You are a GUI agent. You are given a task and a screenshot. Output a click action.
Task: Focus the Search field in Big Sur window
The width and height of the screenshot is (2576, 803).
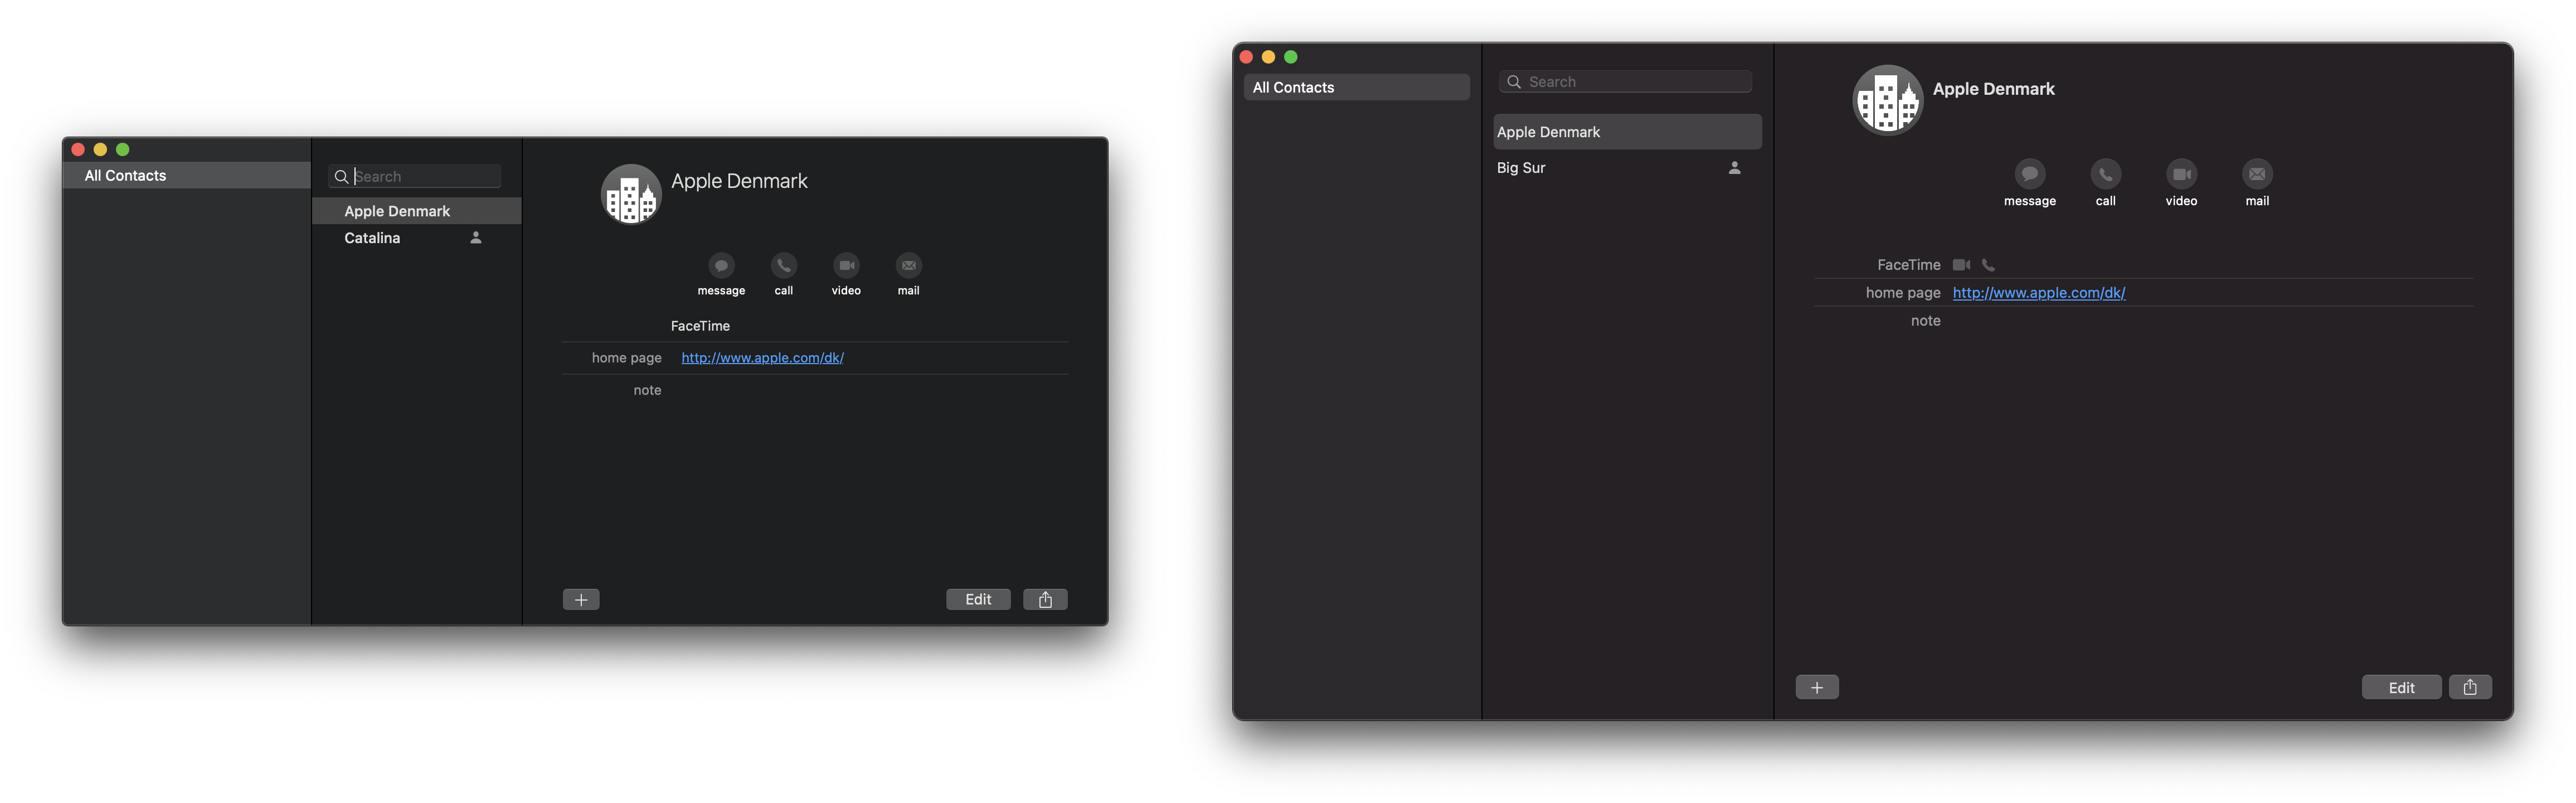(x=1625, y=82)
